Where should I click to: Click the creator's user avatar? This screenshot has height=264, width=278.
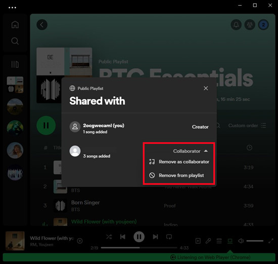click(x=75, y=127)
